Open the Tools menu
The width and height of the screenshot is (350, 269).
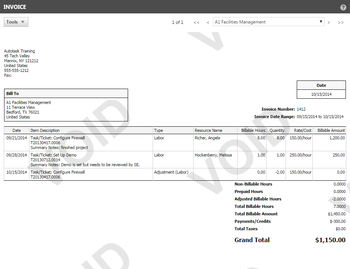tap(16, 22)
